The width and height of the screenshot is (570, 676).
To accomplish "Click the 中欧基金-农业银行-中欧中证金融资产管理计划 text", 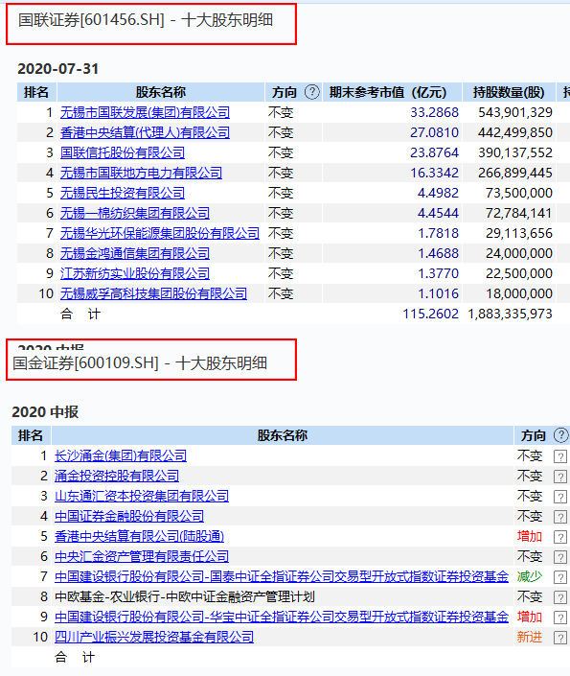I will [x=185, y=596].
